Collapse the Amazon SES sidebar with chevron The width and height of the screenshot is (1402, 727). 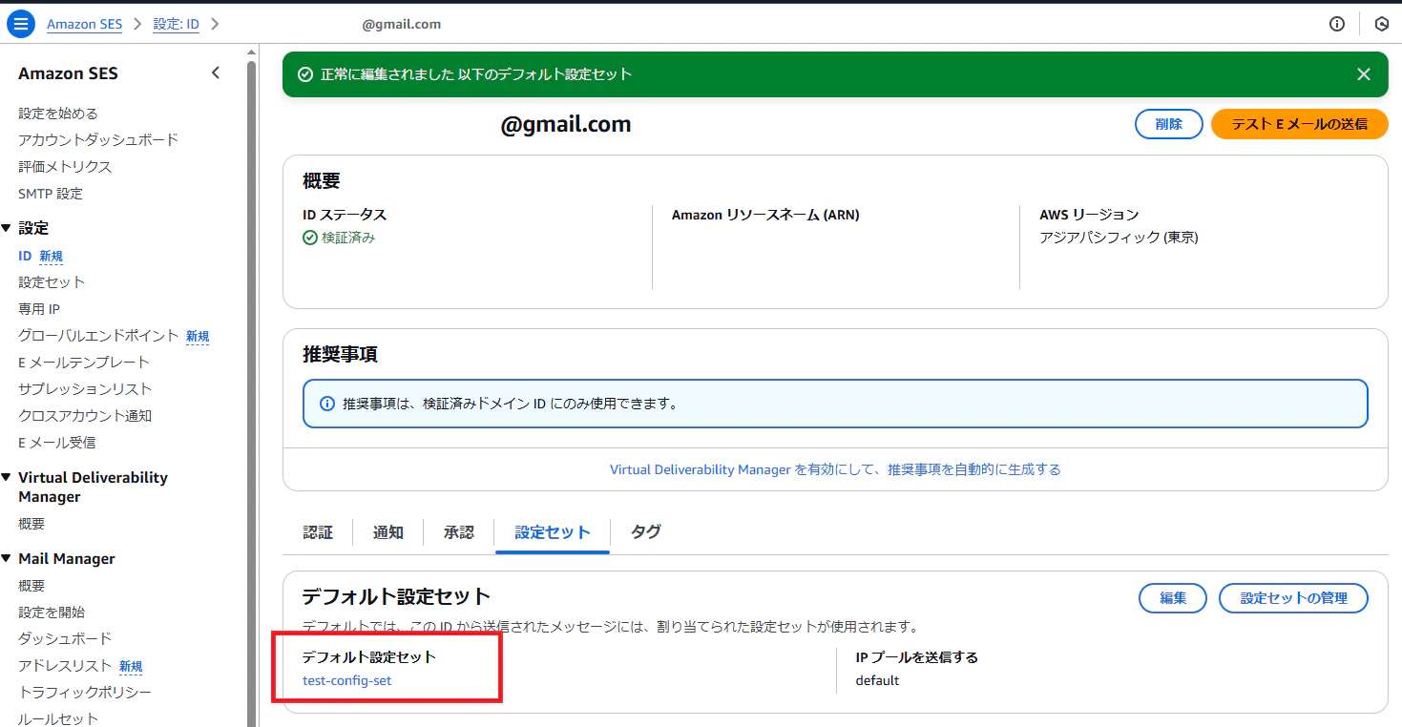[216, 73]
